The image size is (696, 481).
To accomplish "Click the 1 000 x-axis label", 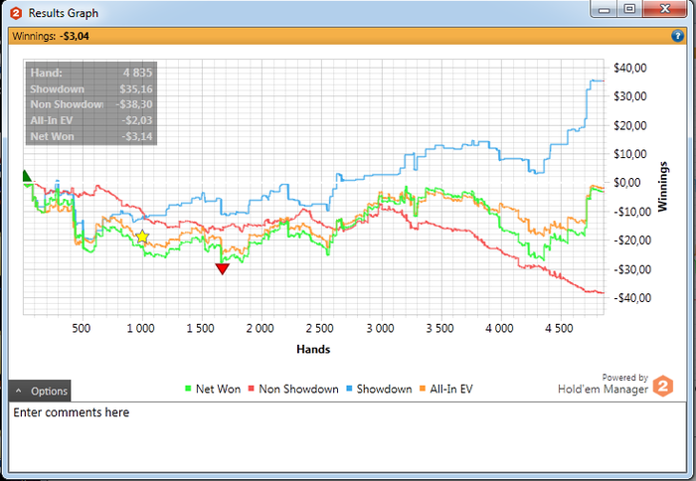I will click(141, 328).
